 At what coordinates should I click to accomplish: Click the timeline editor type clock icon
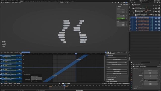click(x=1, y=84)
